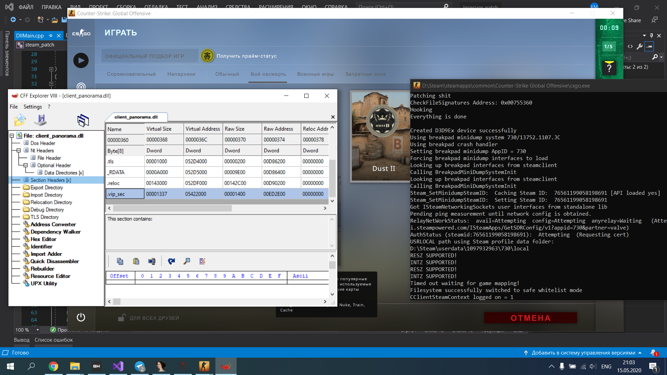
Task: Click the Save file floppy icon
Action: point(41,120)
